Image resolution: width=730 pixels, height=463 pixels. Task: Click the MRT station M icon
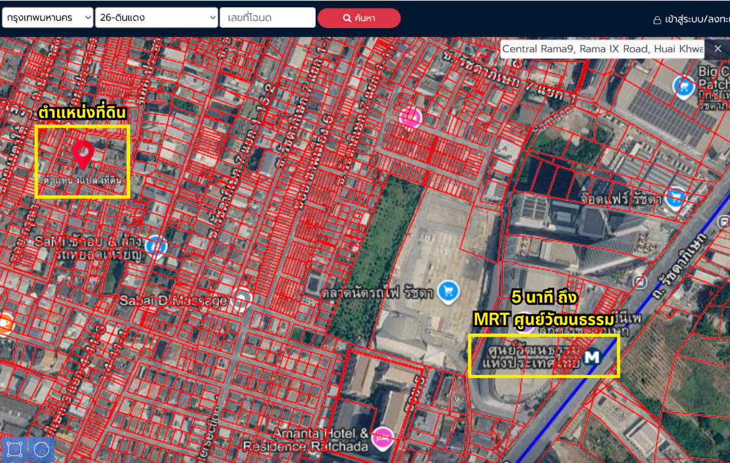(x=591, y=357)
